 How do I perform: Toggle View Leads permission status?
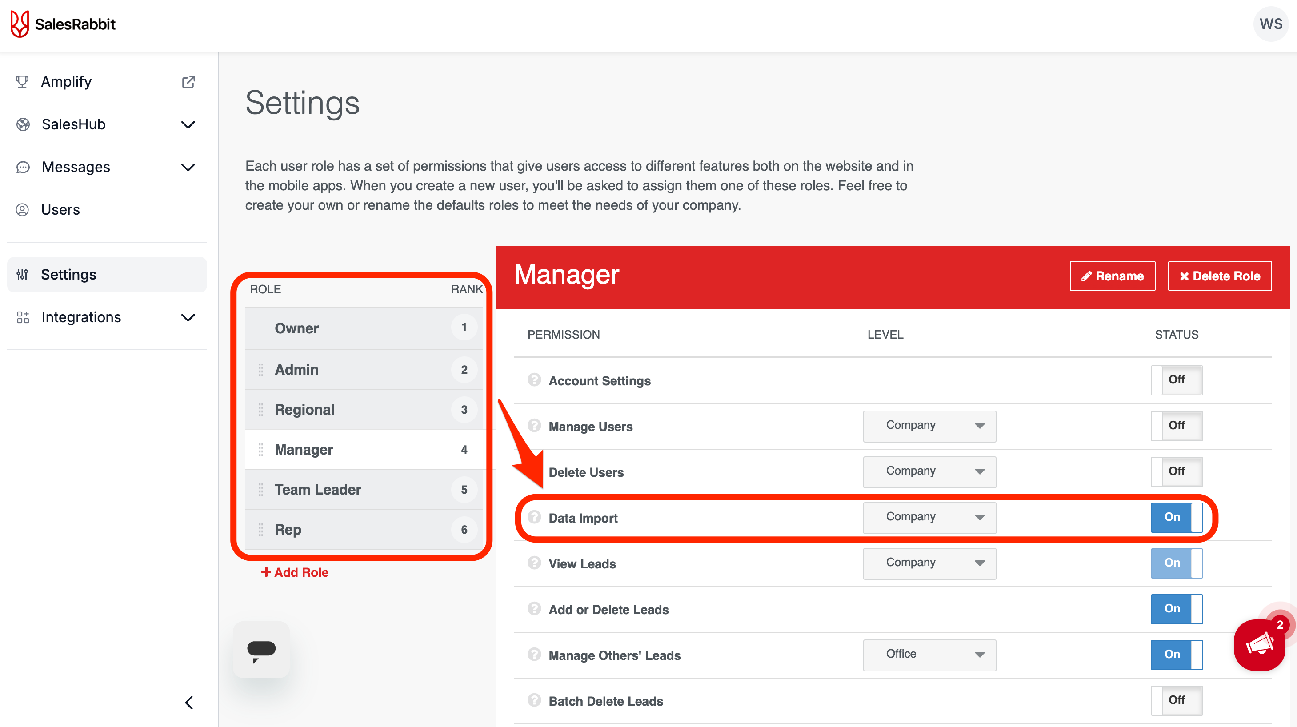[1176, 563]
